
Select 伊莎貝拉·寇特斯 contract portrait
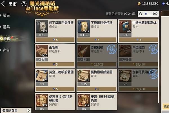[x=42, y=101]
